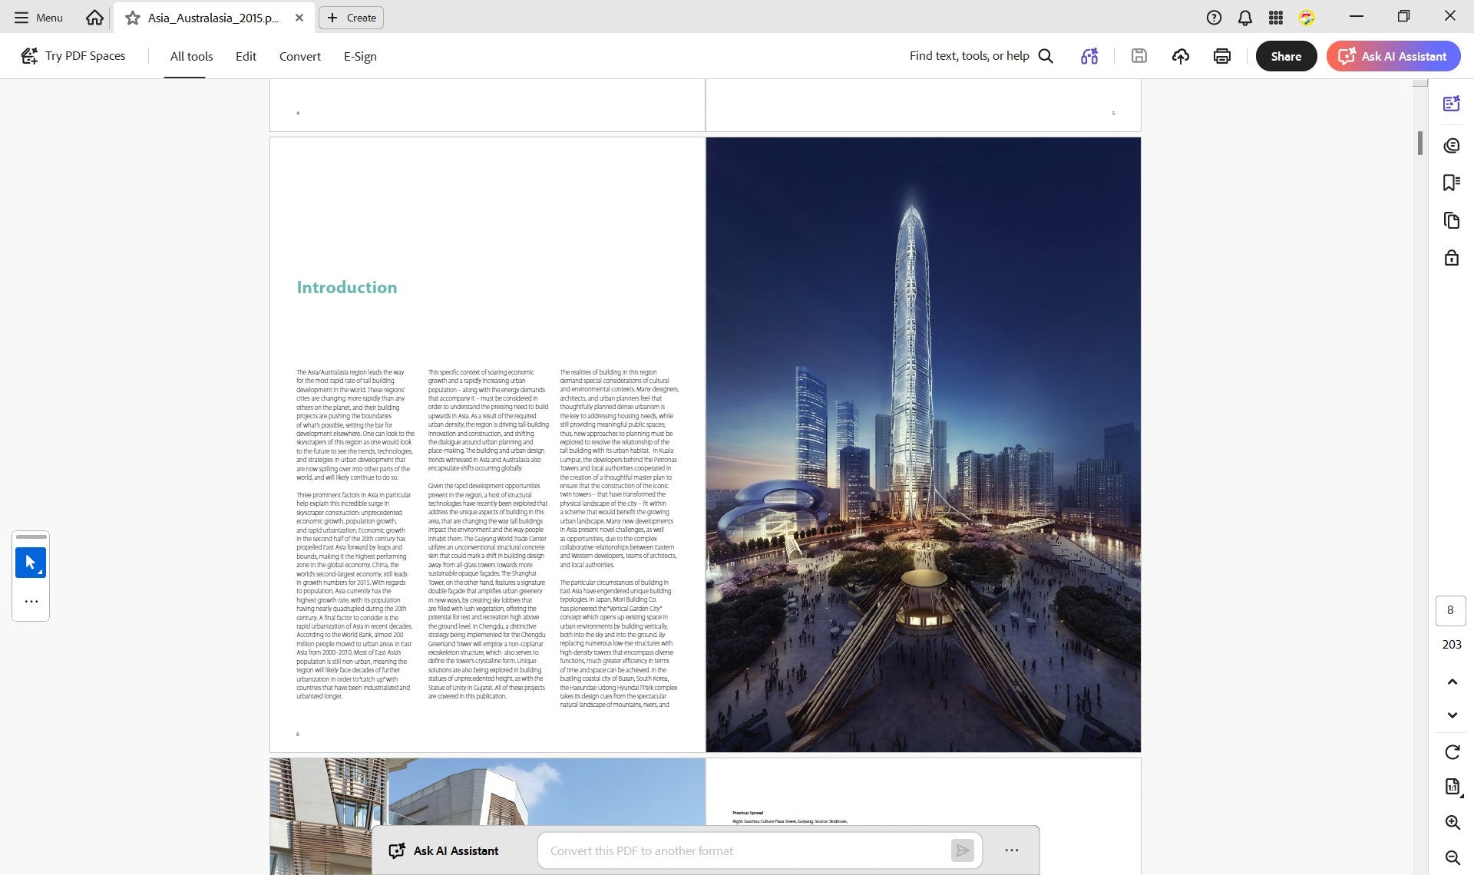Show page thumbnails panel icon
Screen dimensions: 1474x875
pyautogui.click(x=1451, y=220)
